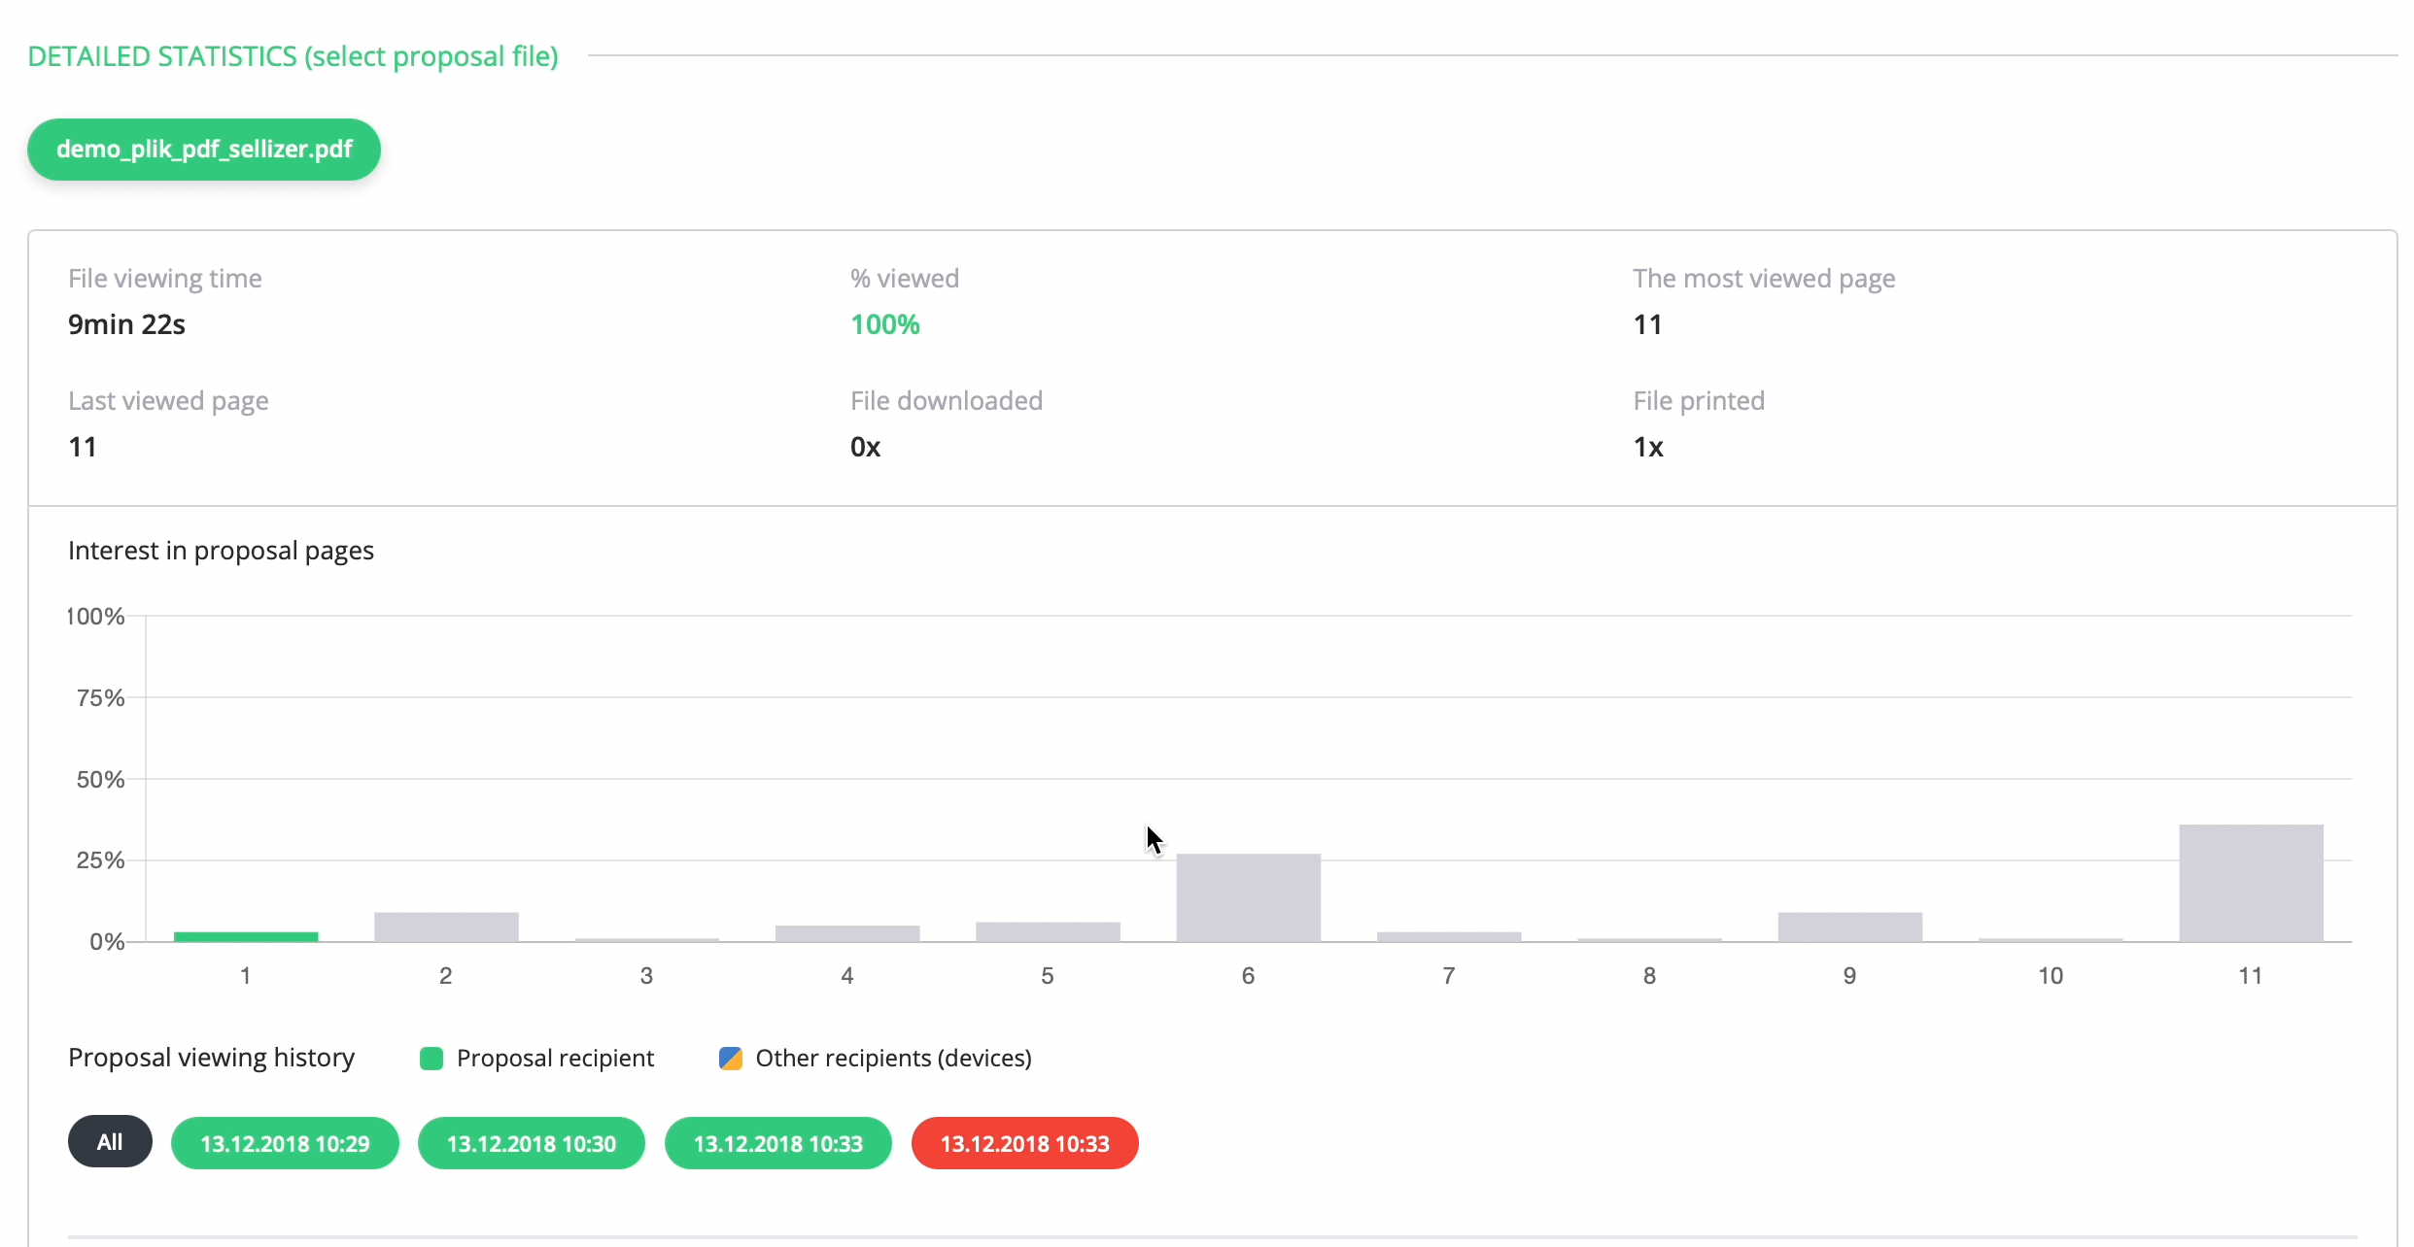Click the tallest bar for page 11
The width and height of the screenshot is (2414, 1247).
[x=2251, y=884]
